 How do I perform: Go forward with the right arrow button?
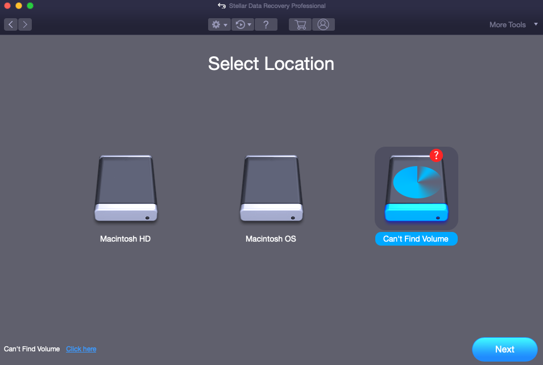click(x=25, y=24)
